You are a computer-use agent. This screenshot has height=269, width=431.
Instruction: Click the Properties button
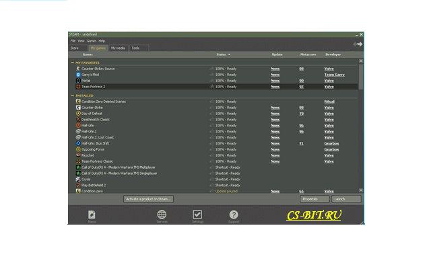[314, 199]
